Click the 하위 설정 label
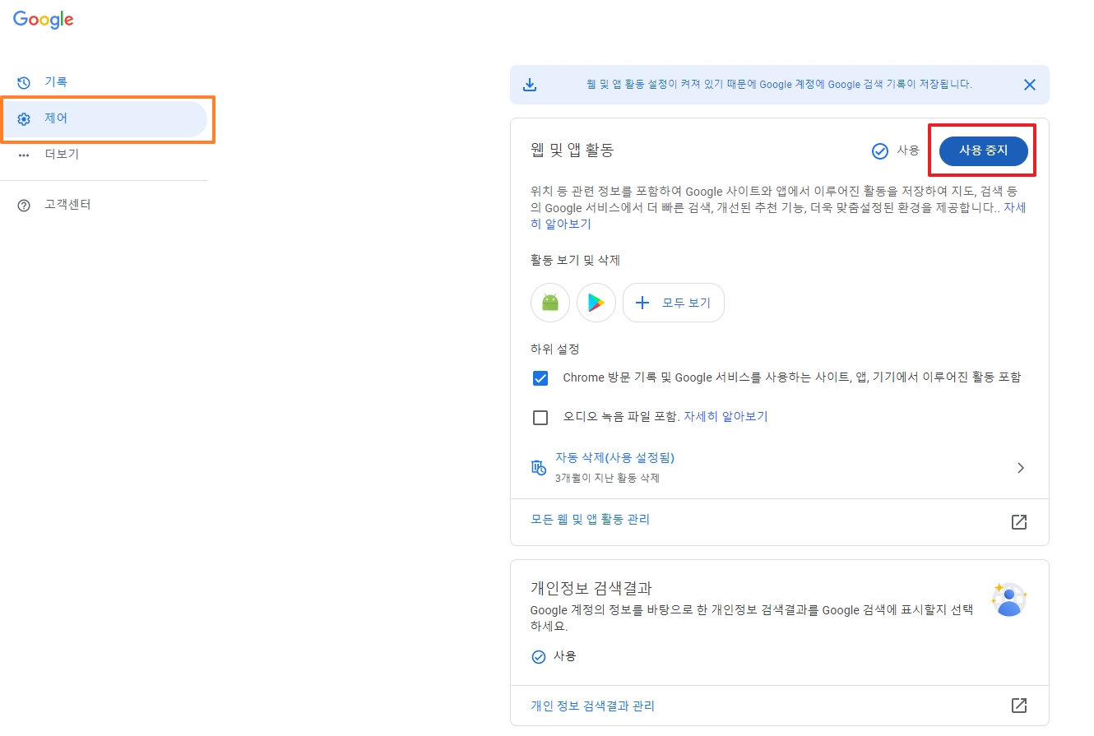Image resolution: width=1094 pixels, height=736 pixels. pyautogui.click(x=555, y=349)
